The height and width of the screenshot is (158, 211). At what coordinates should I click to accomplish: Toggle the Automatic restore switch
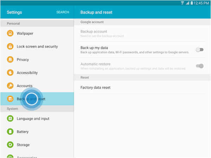coord(199,66)
